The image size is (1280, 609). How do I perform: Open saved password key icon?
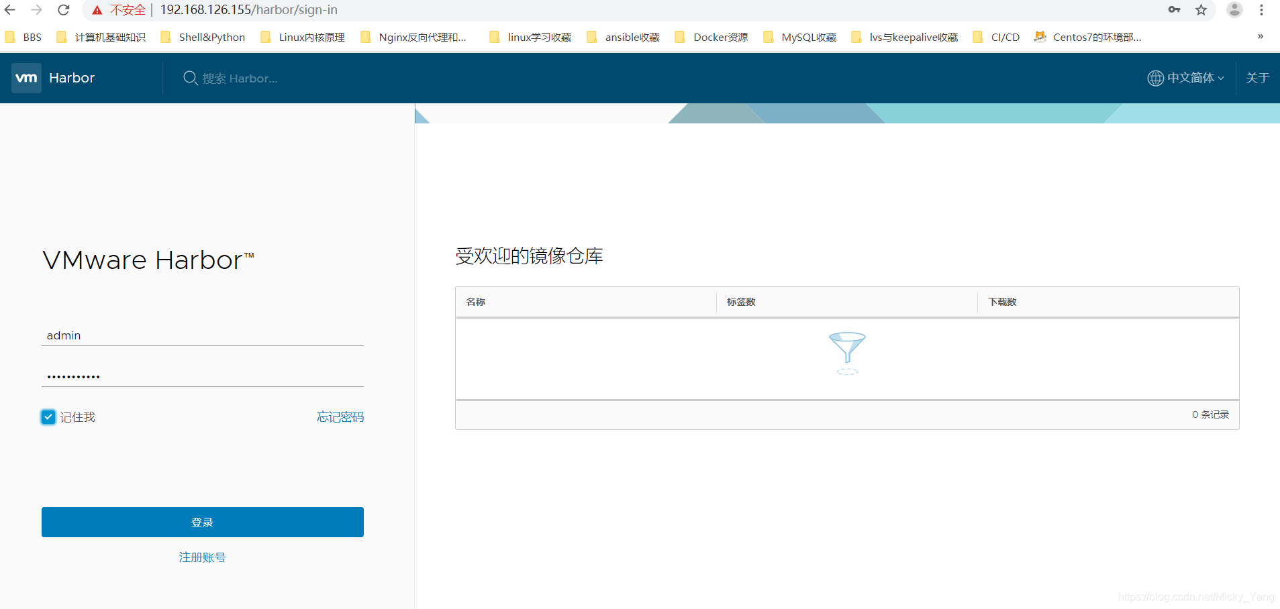(x=1174, y=9)
